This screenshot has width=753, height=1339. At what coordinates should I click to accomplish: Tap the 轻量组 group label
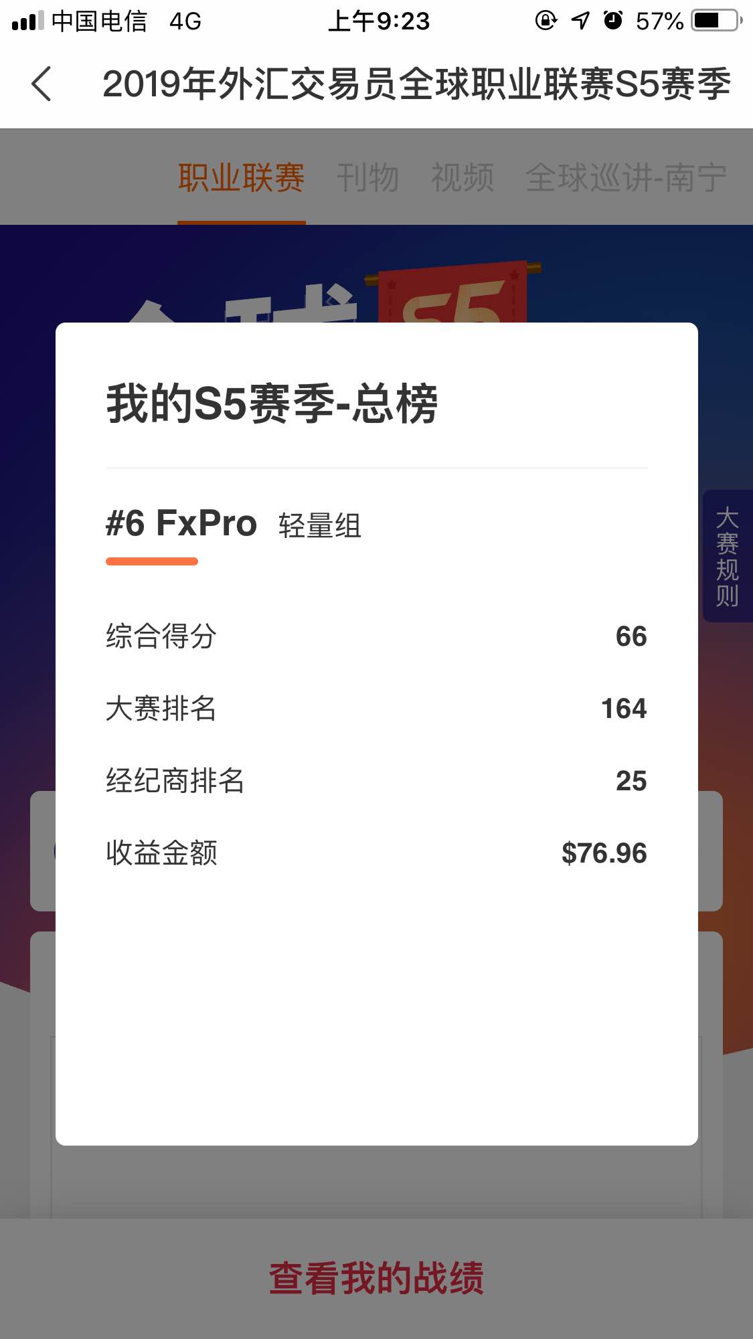[x=320, y=526]
